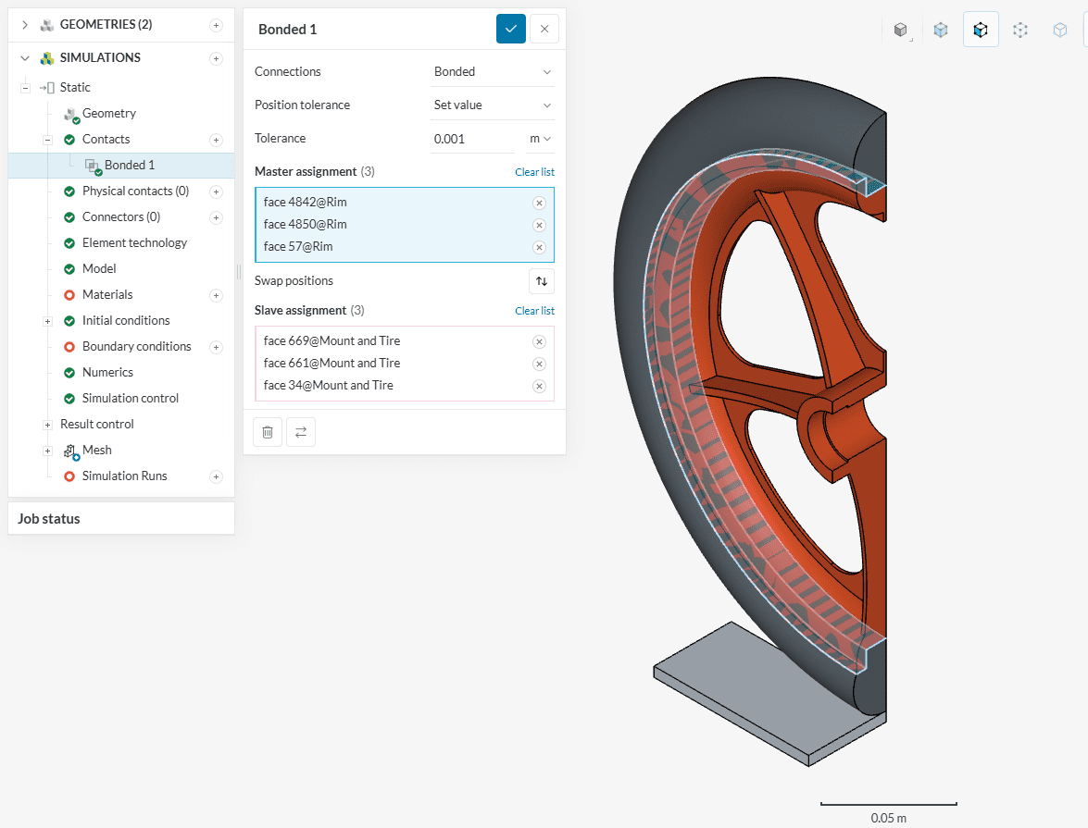Open Simulation control tree item
This screenshot has height=828, width=1088.
130,399
